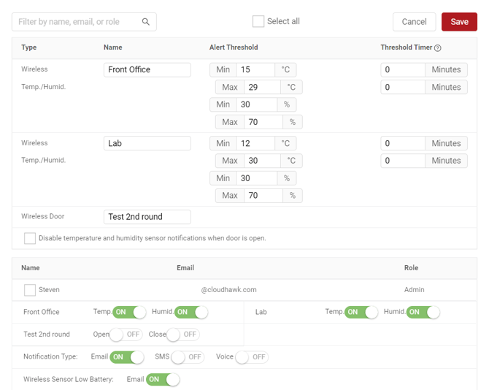The width and height of the screenshot is (489, 390).
Task: Edit the Front Office name field
Action: pyautogui.click(x=147, y=70)
